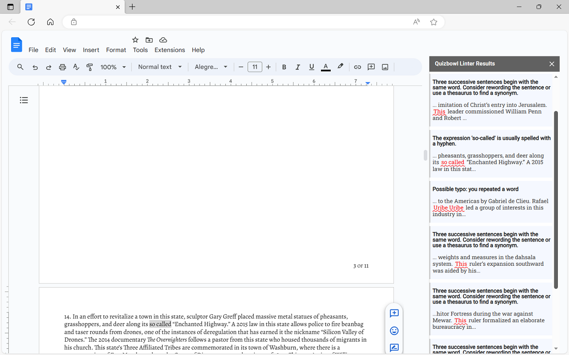Open the highlight color picker

[341, 67]
